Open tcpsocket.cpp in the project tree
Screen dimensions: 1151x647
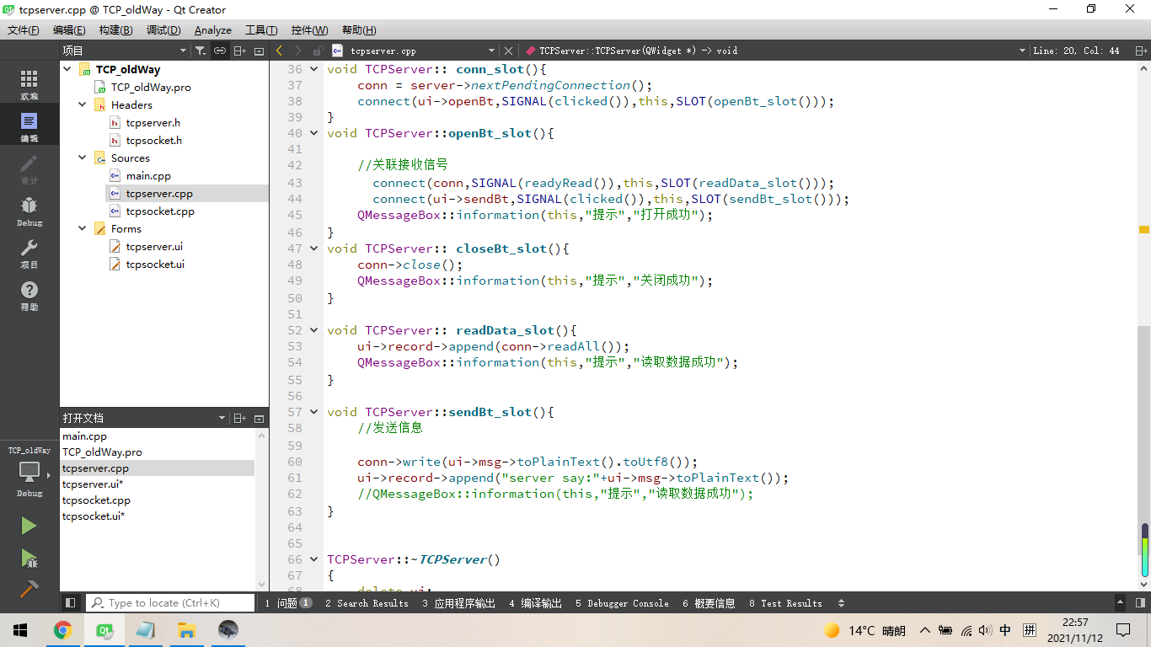160,211
